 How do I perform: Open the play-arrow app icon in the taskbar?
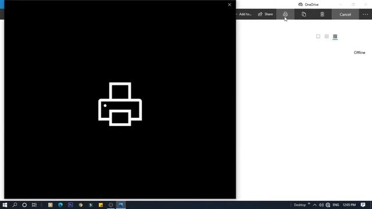click(91, 205)
